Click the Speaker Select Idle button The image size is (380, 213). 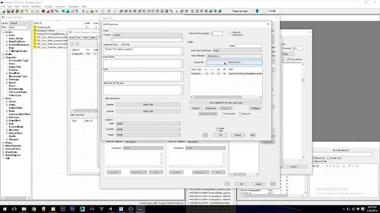click(x=148, y=105)
